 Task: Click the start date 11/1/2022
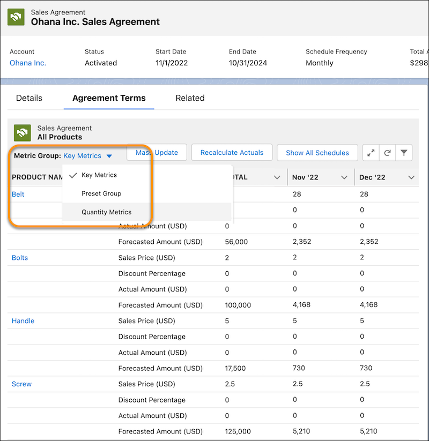point(172,63)
